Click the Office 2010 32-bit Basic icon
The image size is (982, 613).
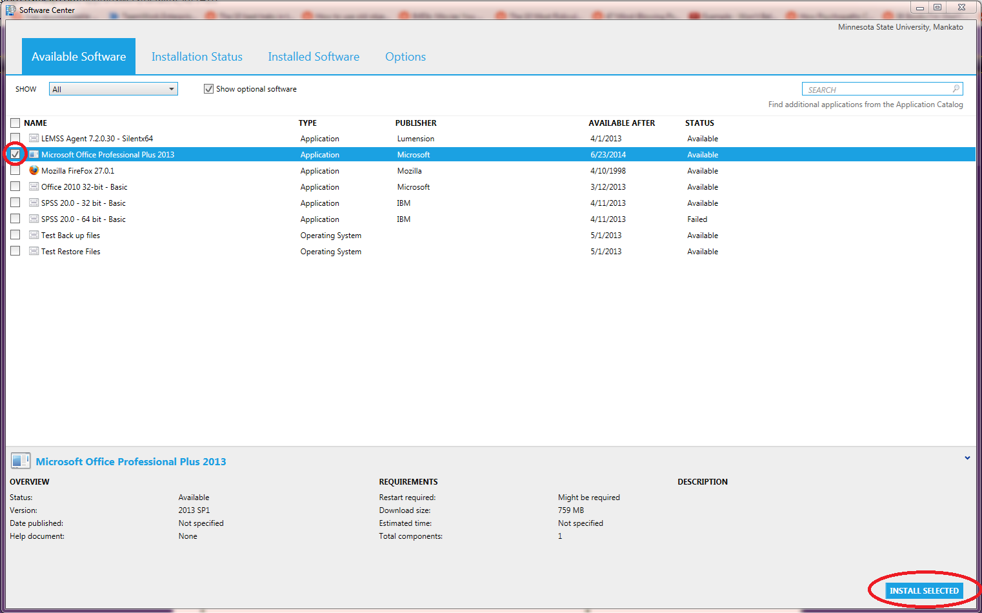click(34, 186)
